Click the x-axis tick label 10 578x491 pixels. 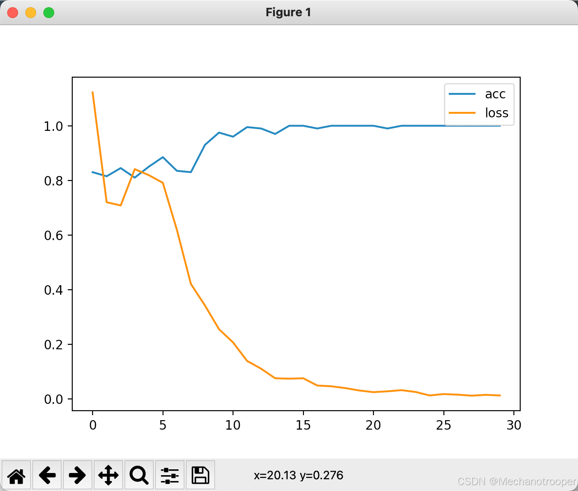tap(233, 425)
